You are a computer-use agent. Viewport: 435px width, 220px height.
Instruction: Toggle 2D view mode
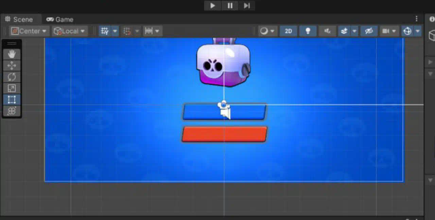(x=288, y=31)
